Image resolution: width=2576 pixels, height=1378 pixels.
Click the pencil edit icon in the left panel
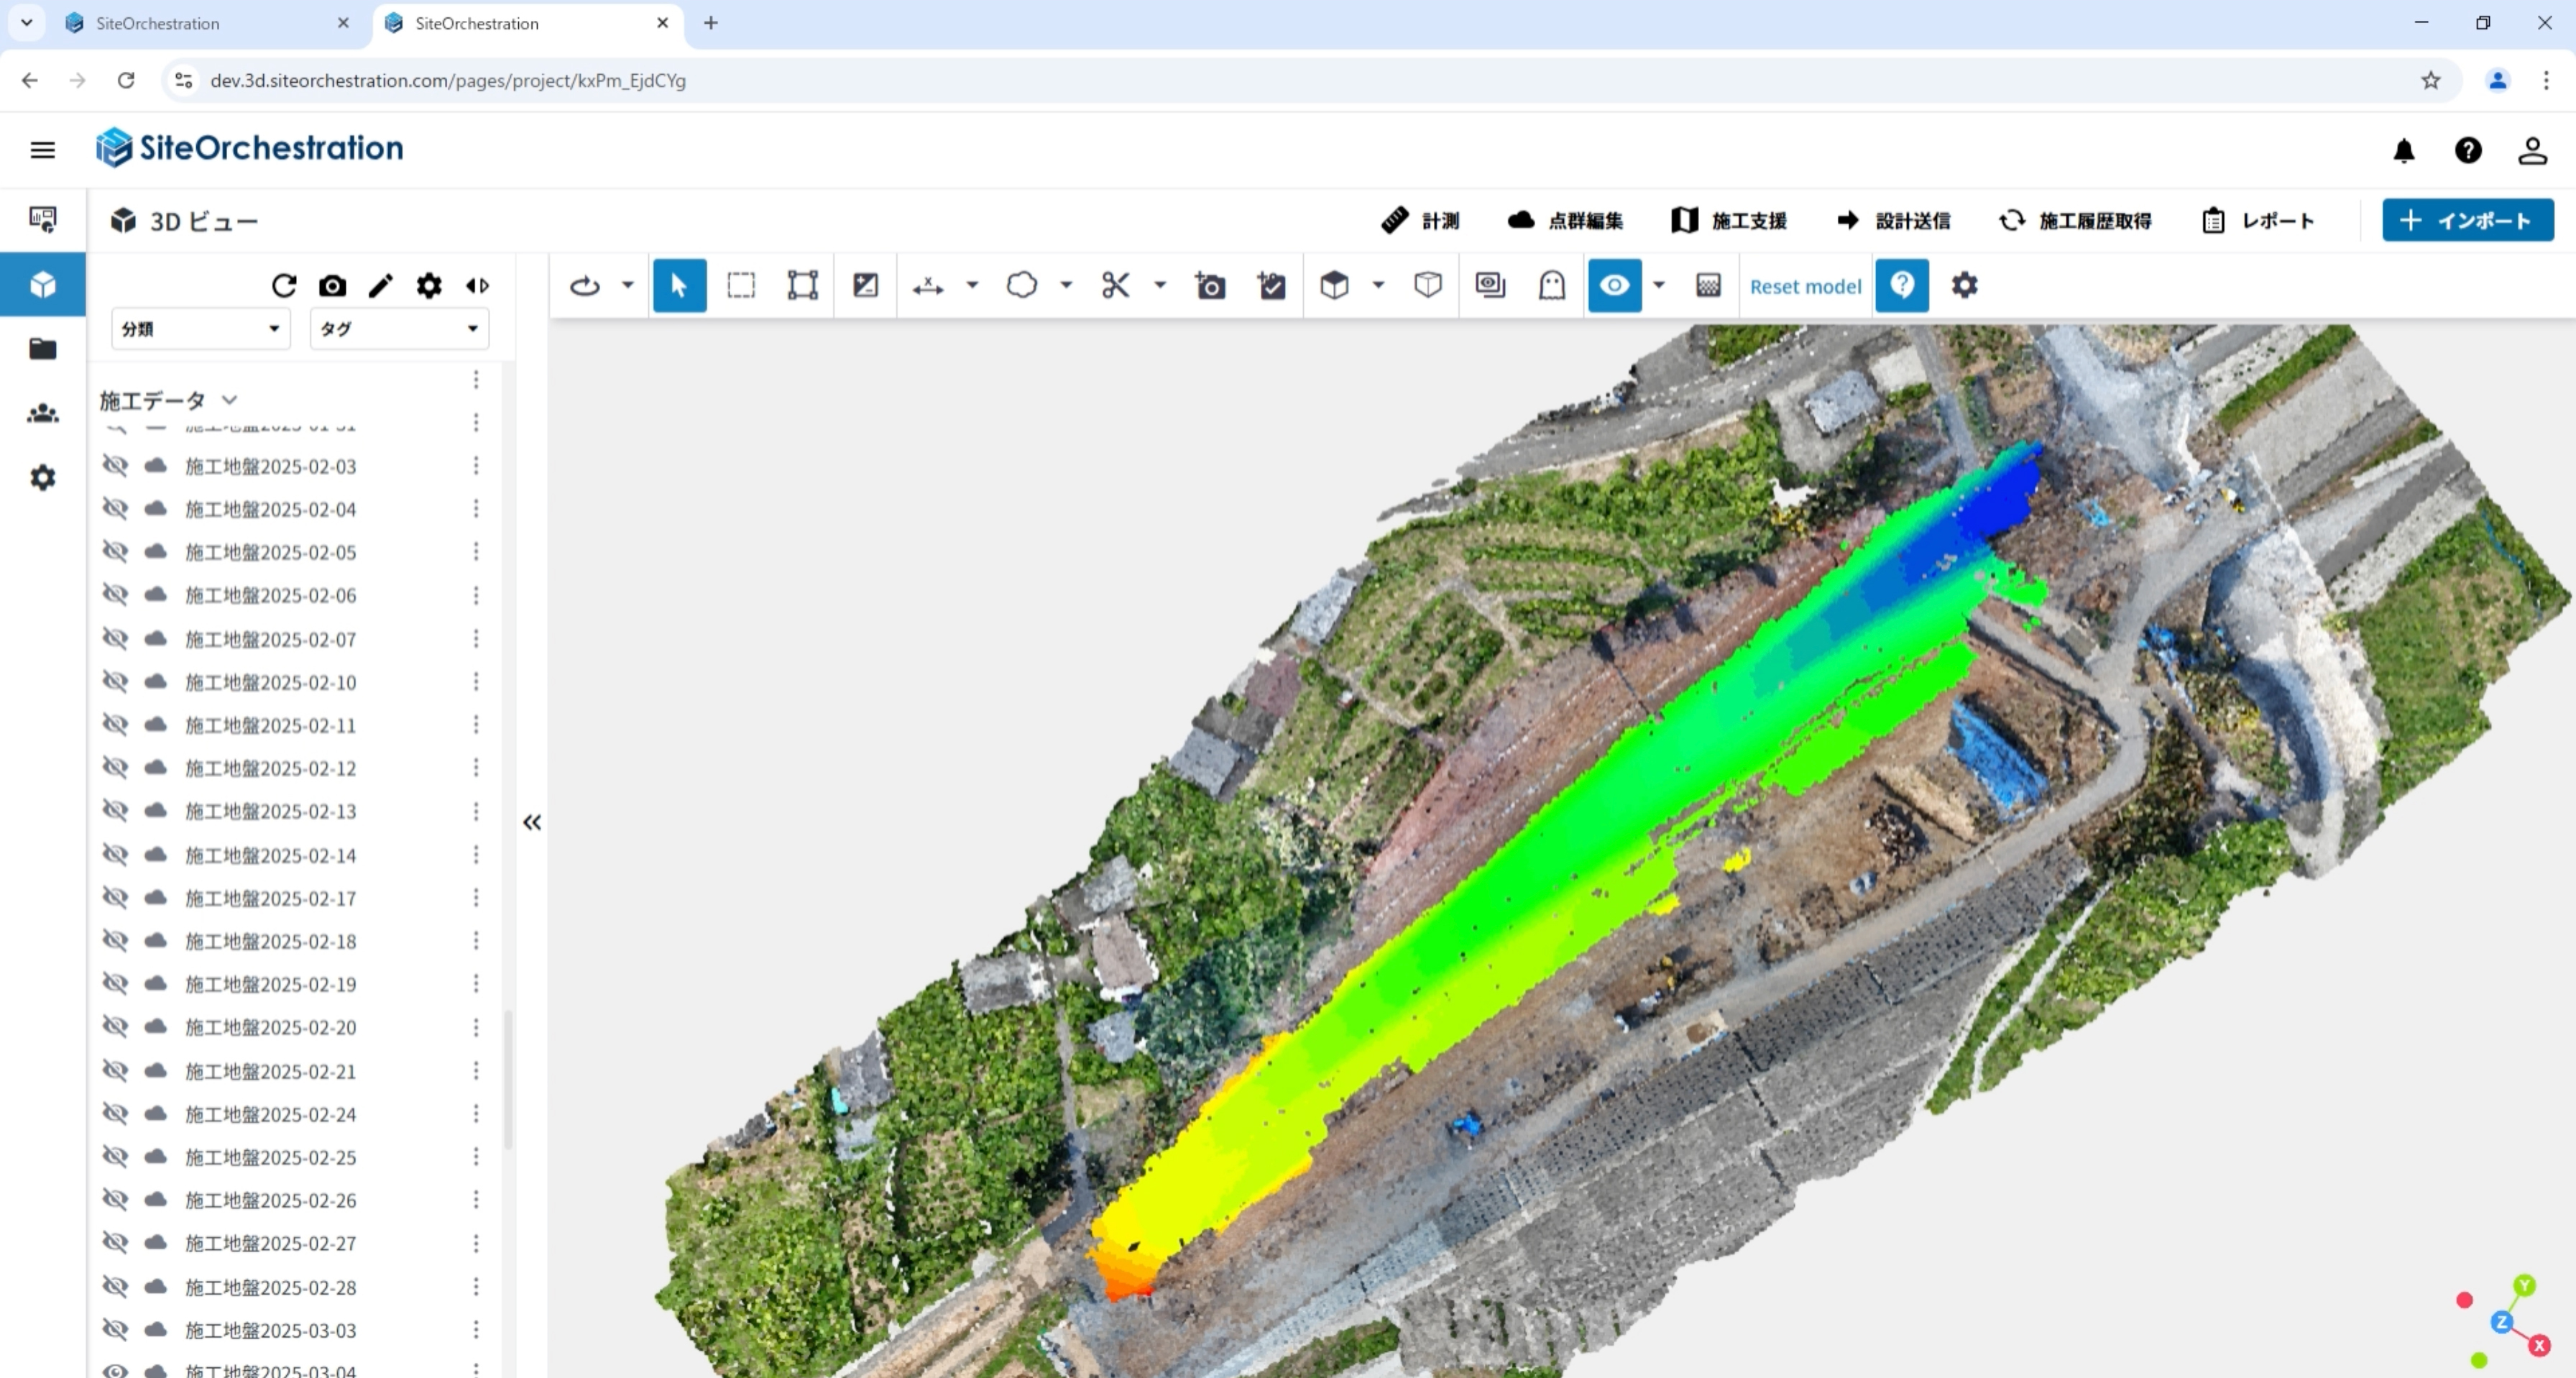(x=380, y=286)
